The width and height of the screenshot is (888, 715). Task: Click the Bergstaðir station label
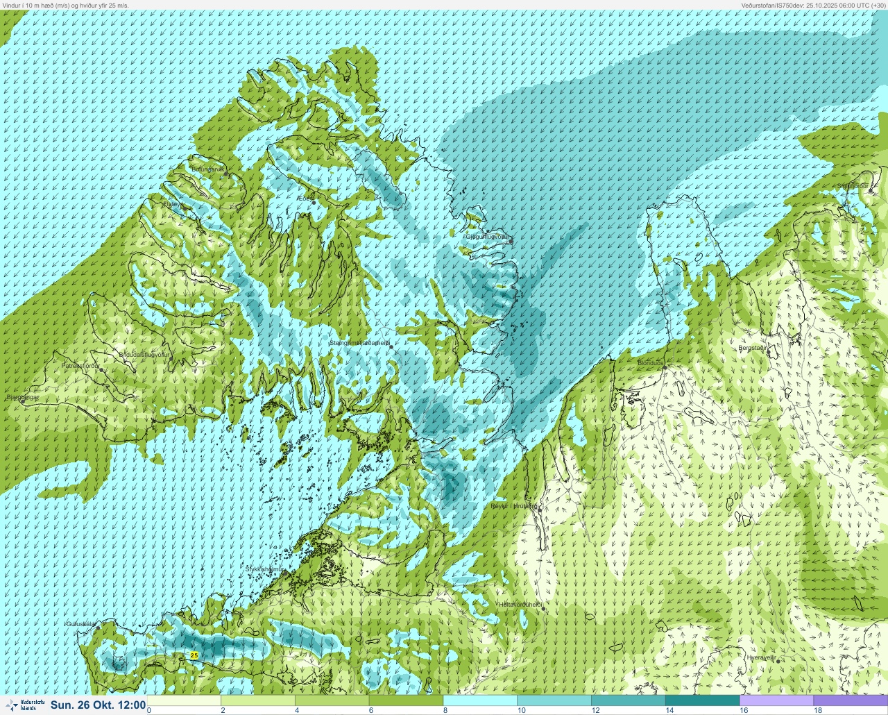point(753,348)
